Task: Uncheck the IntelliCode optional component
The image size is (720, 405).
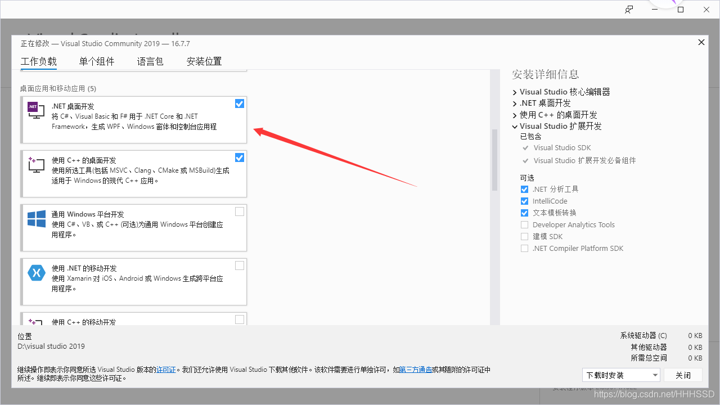Action: pos(524,201)
